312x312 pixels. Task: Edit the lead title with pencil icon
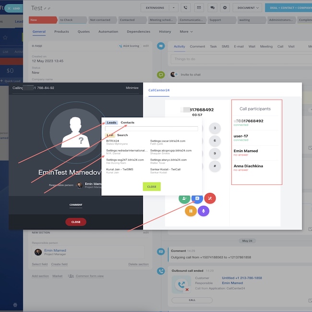pyautogui.click(x=46, y=9)
